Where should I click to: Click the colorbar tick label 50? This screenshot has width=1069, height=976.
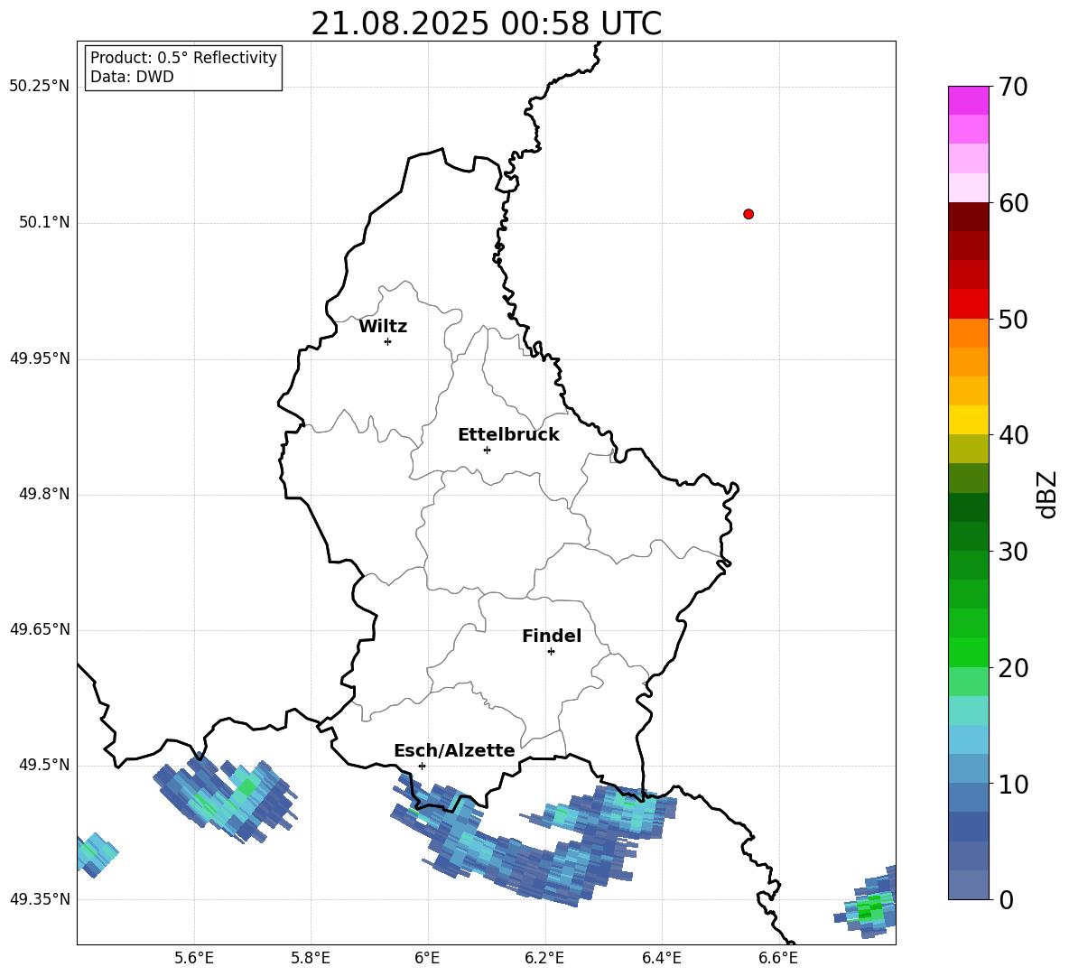tap(1013, 320)
